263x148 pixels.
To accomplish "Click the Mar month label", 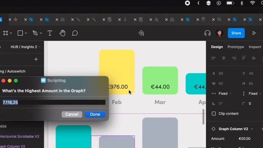I will click(160, 102).
